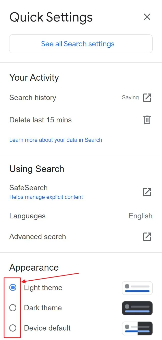
Task: Open Learn more about your data link
Action: (x=56, y=140)
